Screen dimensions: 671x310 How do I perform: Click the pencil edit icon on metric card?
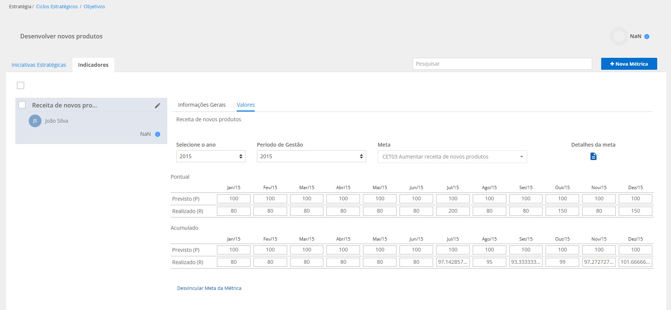158,106
